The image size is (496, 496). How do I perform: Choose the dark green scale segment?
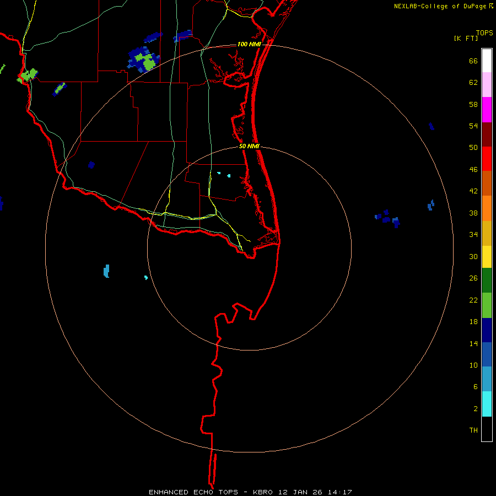point(487,281)
